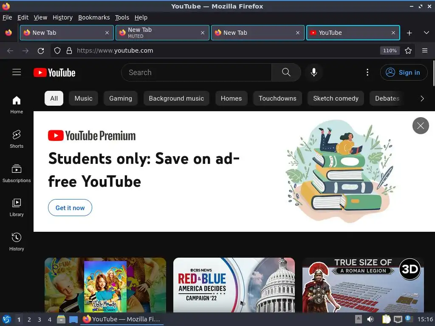The image size is (435, 326).
Task: Open the View menu
Action: (x=40, y=17)
